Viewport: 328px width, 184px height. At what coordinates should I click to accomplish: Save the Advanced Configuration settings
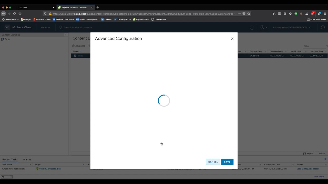point(227,162)
